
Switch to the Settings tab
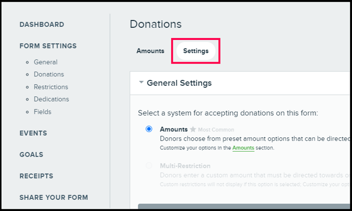[196, 51]
